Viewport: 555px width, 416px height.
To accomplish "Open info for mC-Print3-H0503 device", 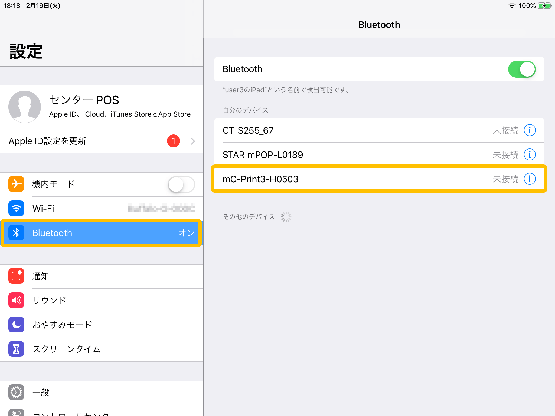I will click(x=530, y=179).
